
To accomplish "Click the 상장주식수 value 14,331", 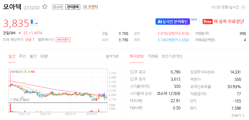I will tap(235, 72).
